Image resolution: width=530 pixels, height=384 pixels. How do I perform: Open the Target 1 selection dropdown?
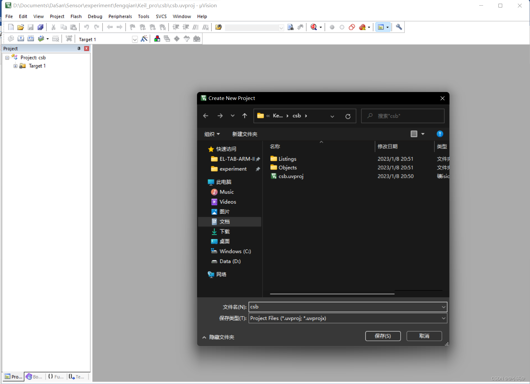coord(135,39)
